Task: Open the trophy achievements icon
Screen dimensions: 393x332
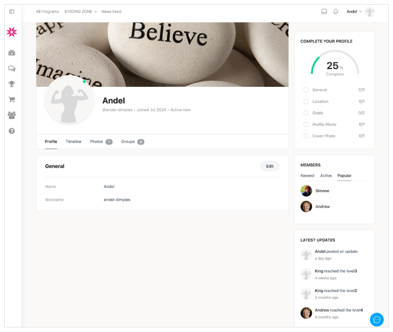Action: tap(12, 84)
